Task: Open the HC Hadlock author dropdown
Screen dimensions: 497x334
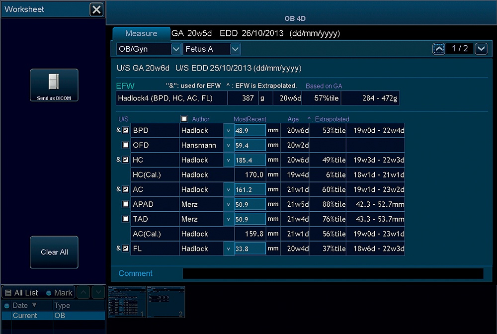Action: coord(228,160)
